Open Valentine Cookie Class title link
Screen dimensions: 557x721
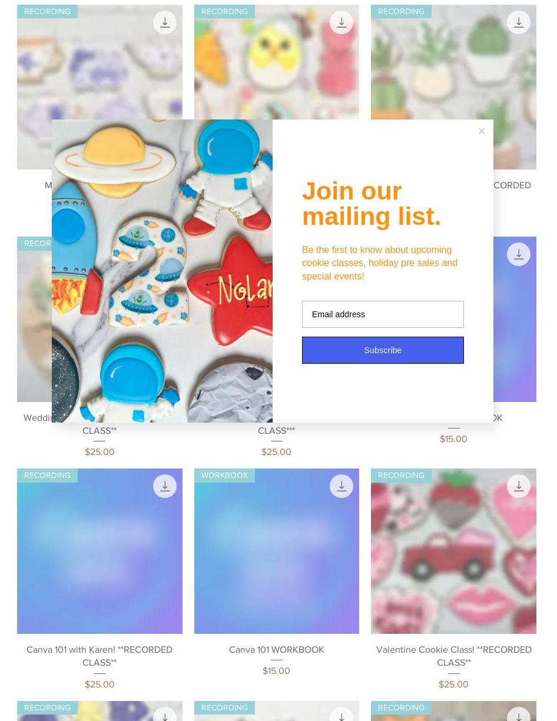pyautogui.click(x=453, y=656)
